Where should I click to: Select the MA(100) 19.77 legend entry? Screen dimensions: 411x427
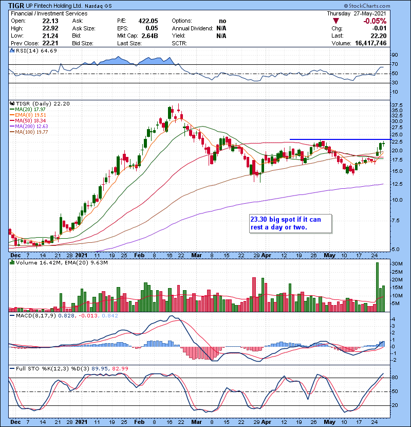coord(29,132)
